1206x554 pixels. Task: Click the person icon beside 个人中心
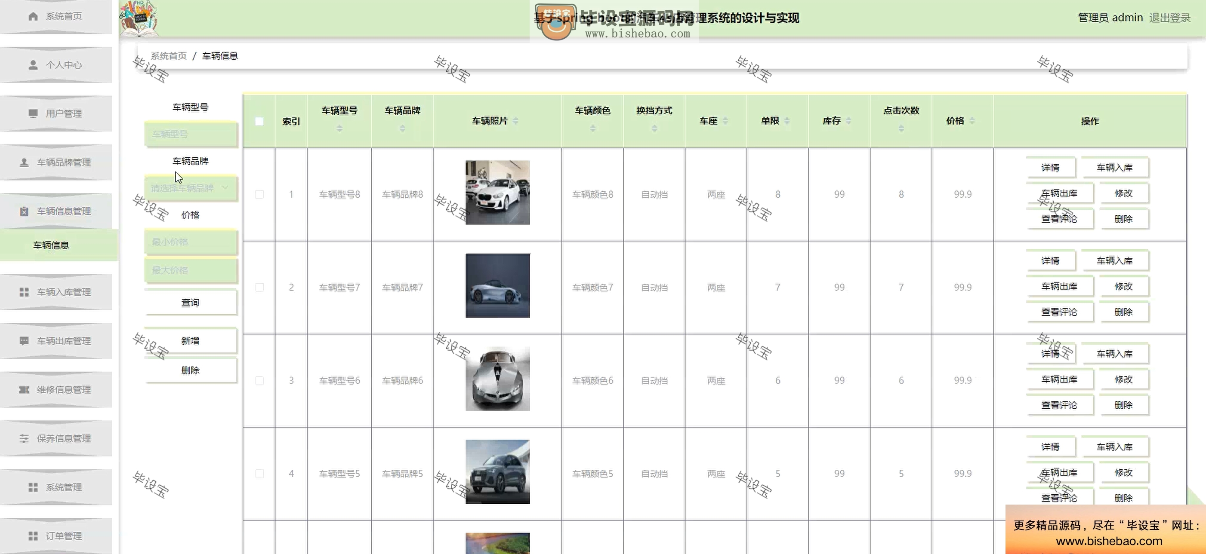[33, 65]
